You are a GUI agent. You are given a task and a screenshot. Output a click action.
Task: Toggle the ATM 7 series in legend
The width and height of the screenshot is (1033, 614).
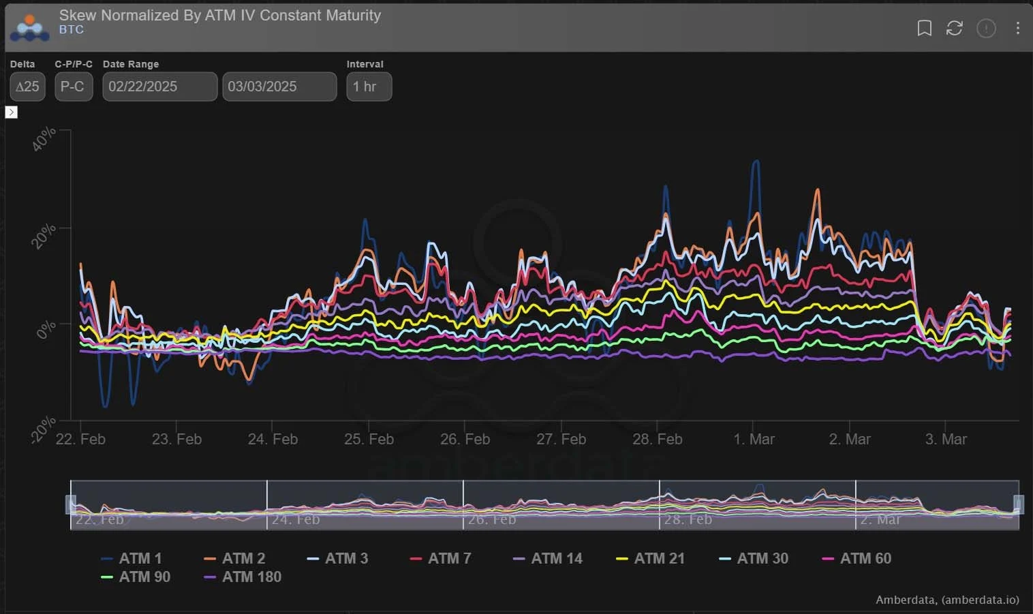[x=440, y=558]
